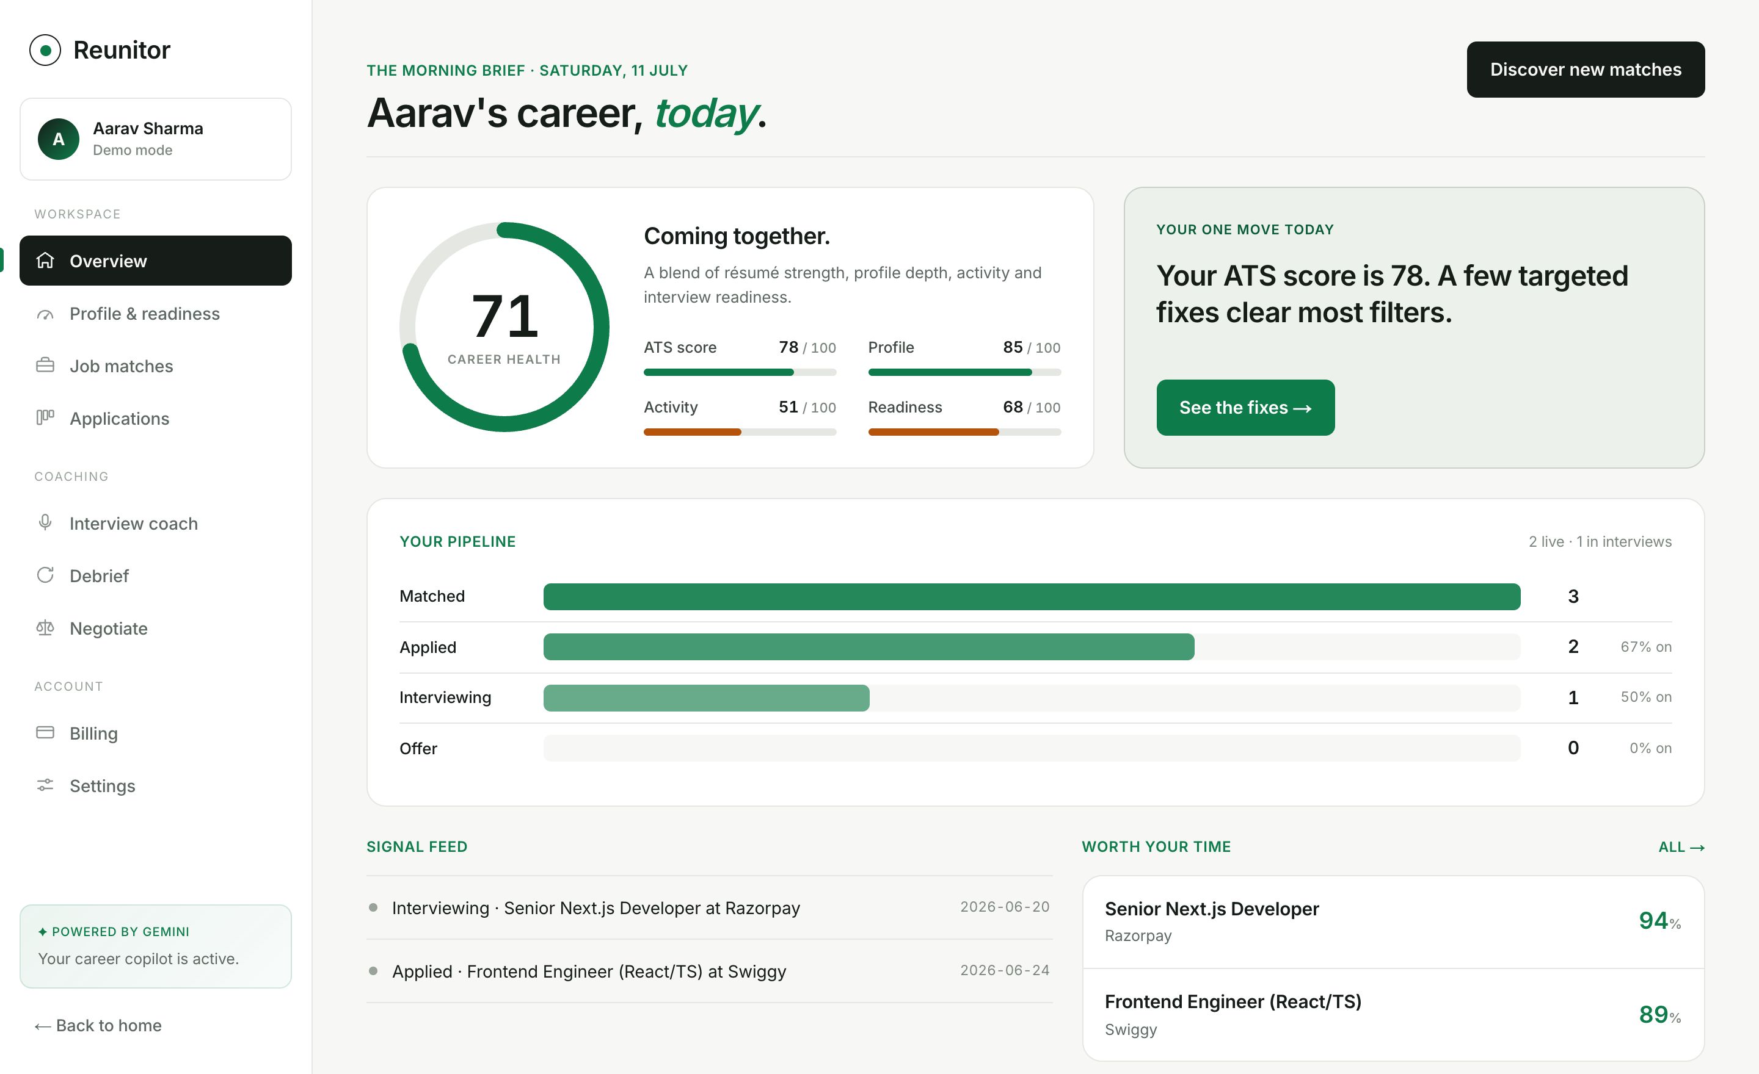Click the 89% match score
This screenshot has height=1074, width=1759.
tap(1660, 1015)
